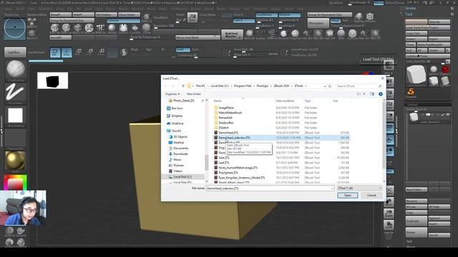Click the SubTool Master button
The image size is (458, 257).
click(232, 35)
